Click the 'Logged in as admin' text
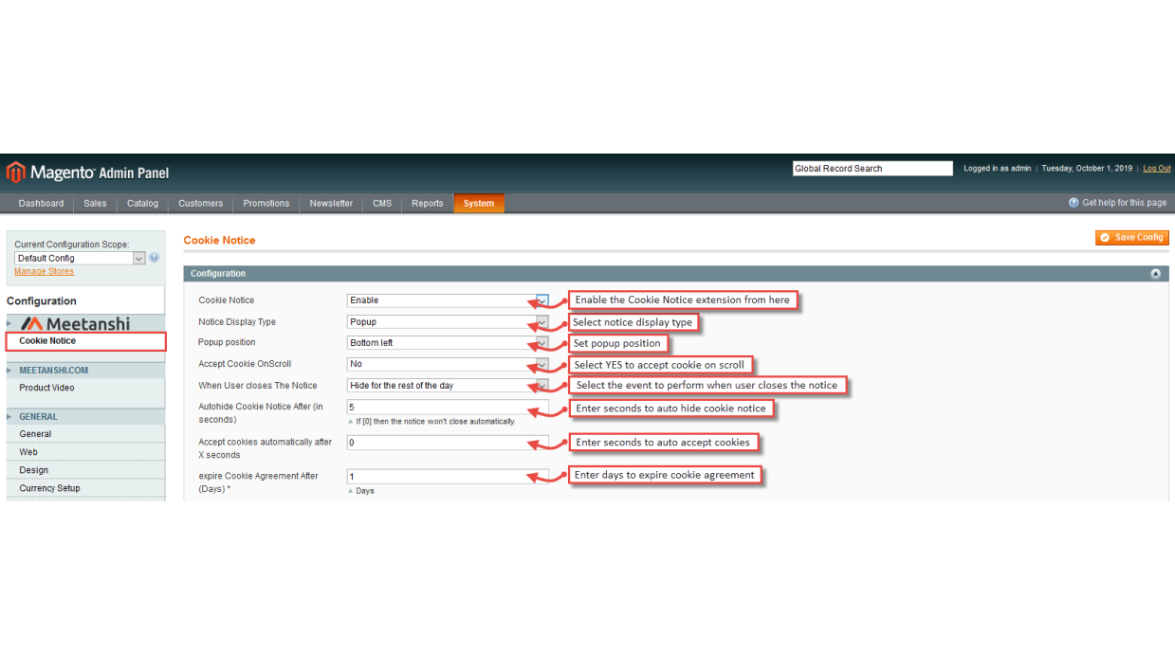 (x=997, y=169)
